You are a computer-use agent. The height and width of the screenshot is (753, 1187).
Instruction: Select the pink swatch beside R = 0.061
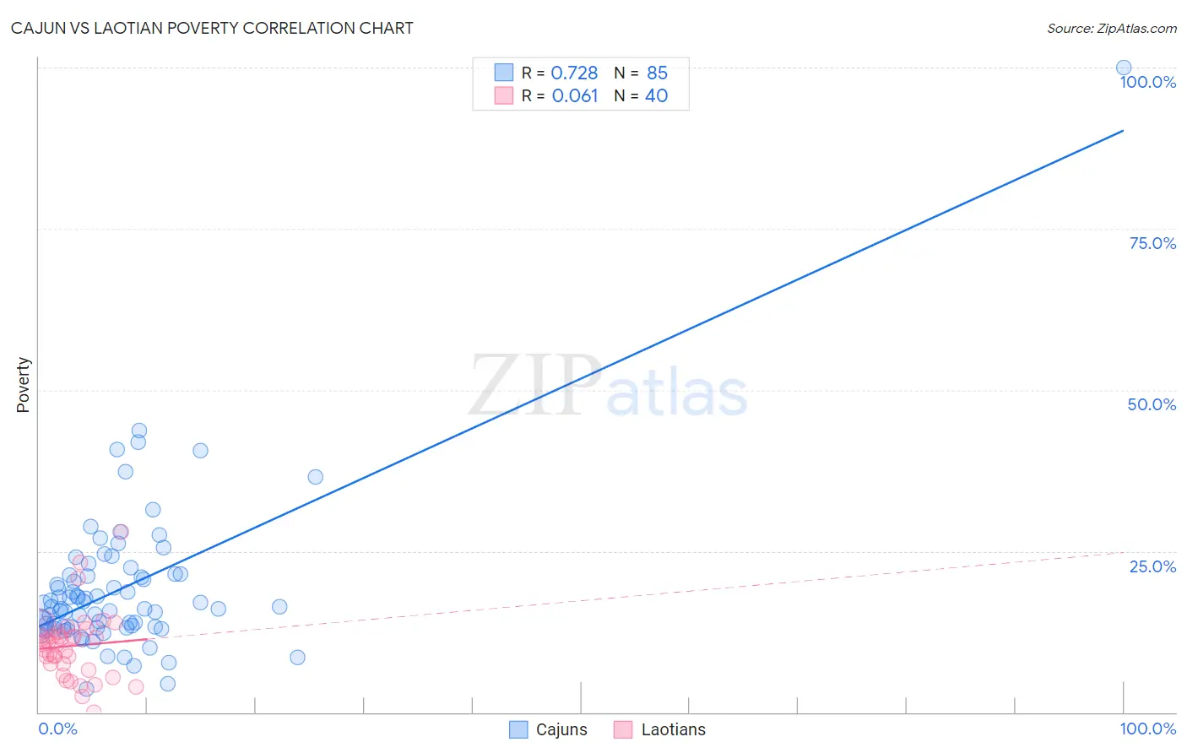[x=504, y=95]
